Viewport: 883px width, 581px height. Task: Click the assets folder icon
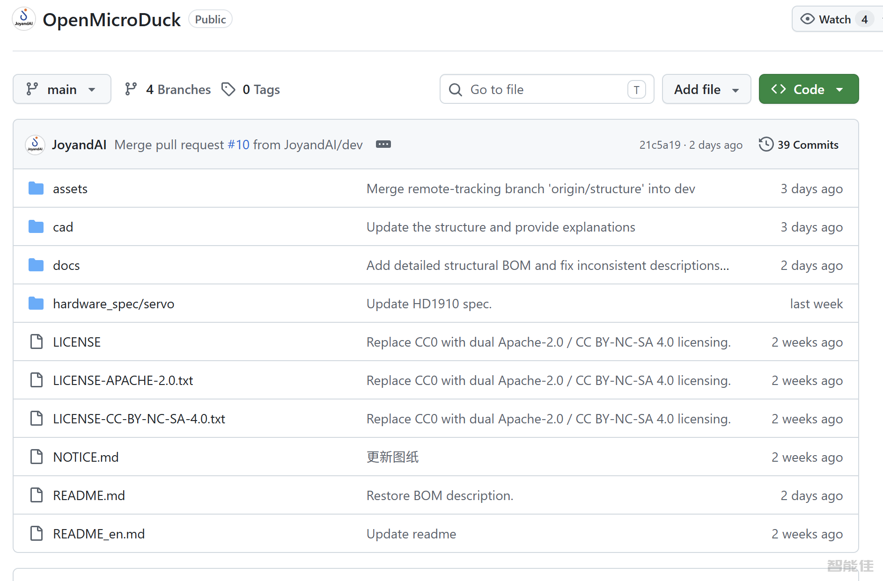tap(36, 189)
